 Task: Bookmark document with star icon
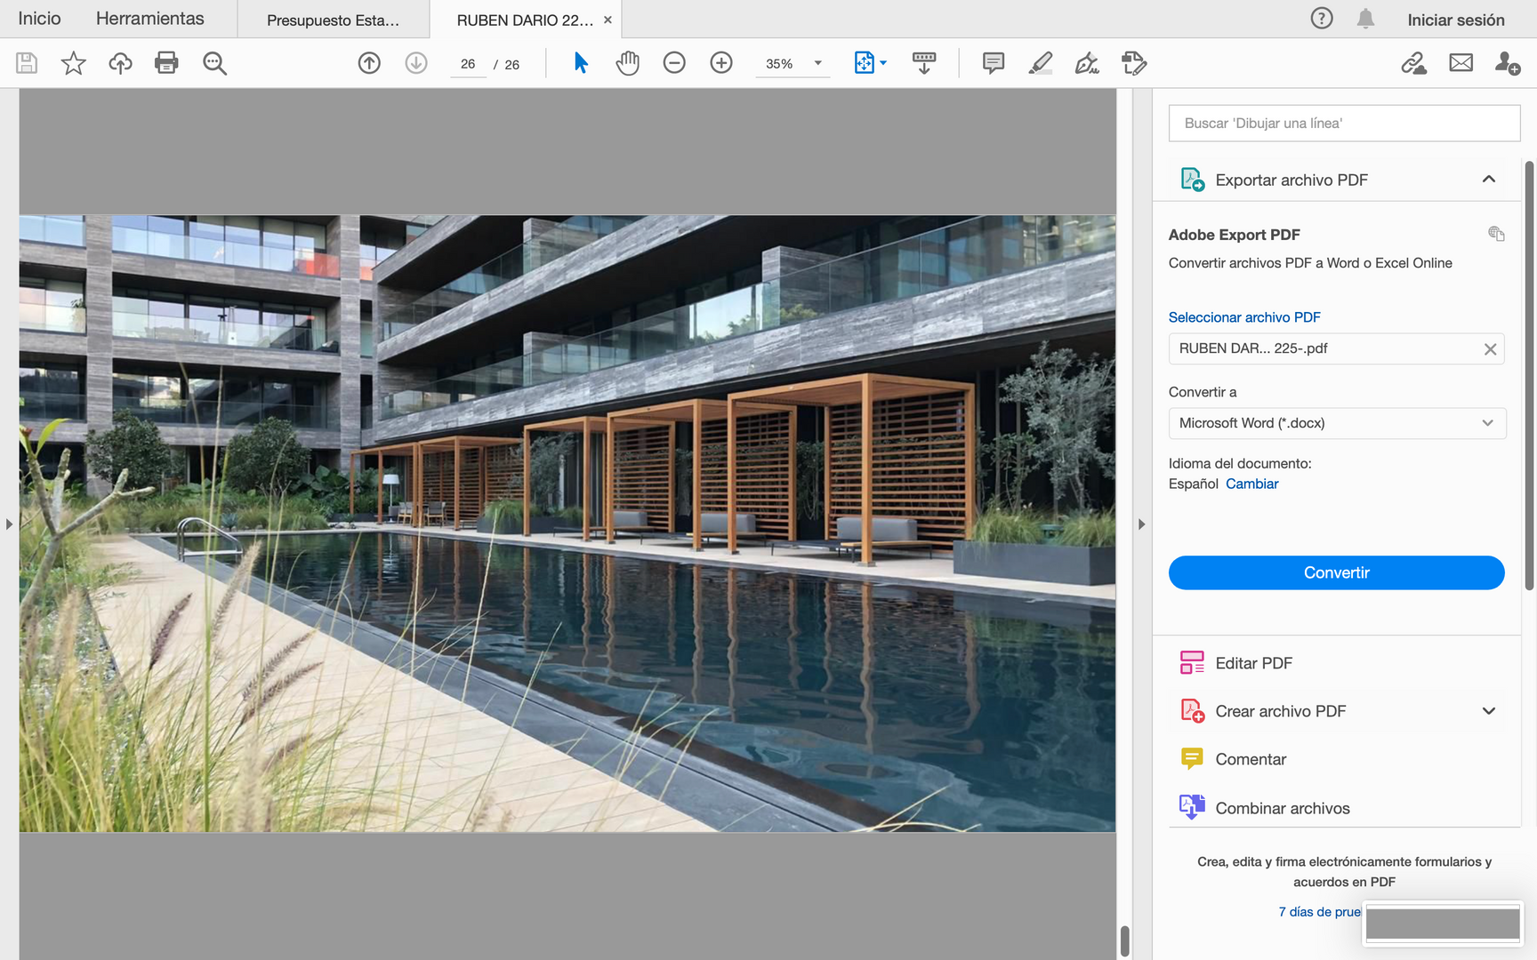point(73,63)
